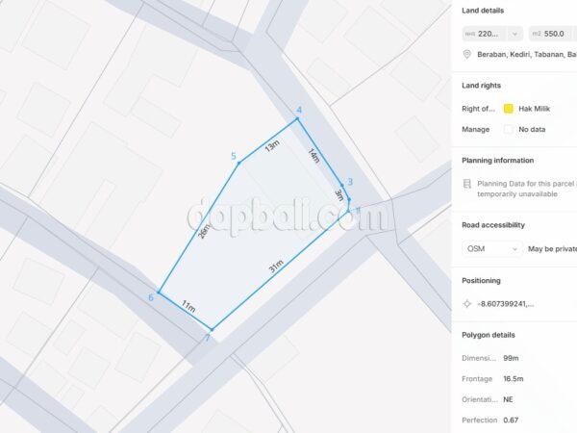Select polygon vertex 5 on the map
Screen dimensions: 577x433
[238, 163]
